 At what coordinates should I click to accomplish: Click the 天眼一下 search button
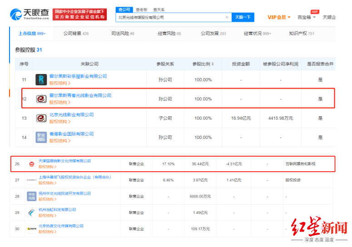pyautogui.click(x=243, y=17)
